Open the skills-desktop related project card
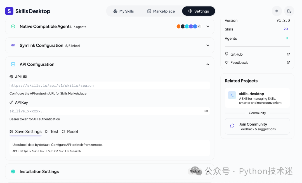302x183 pixels. click(257, 98)
